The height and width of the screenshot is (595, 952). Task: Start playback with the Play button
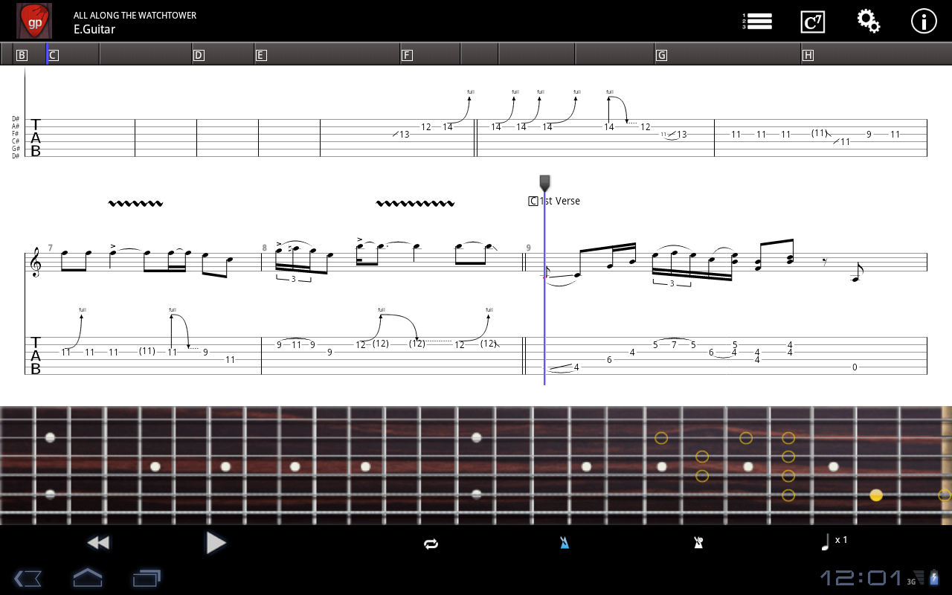216,543
